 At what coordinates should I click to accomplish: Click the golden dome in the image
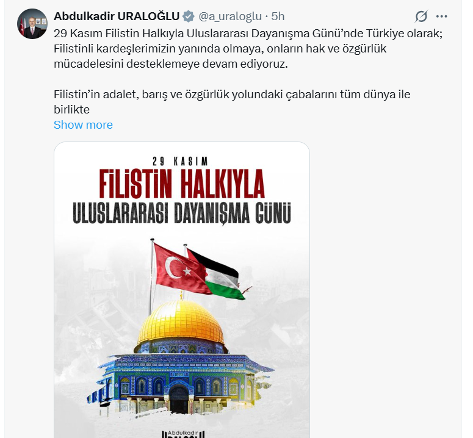point(181,323)
